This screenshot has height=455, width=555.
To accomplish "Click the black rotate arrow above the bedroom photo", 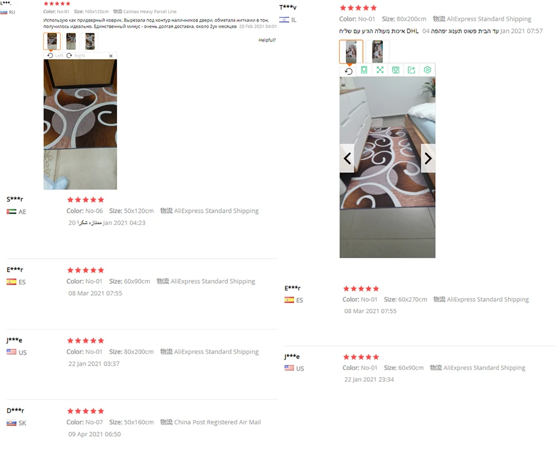I will click(349, 71).
